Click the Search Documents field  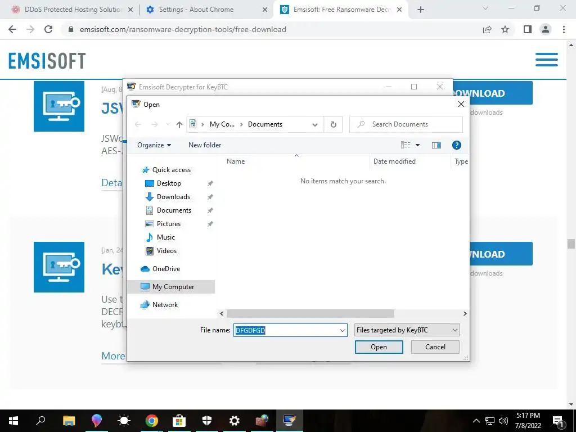coord(406,124)
